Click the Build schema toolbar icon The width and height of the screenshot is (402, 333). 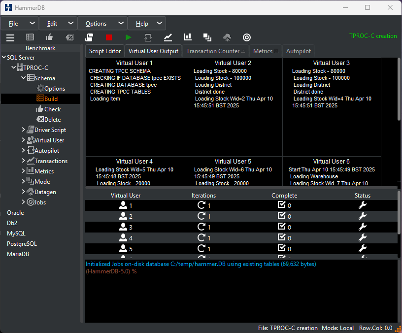30,37
